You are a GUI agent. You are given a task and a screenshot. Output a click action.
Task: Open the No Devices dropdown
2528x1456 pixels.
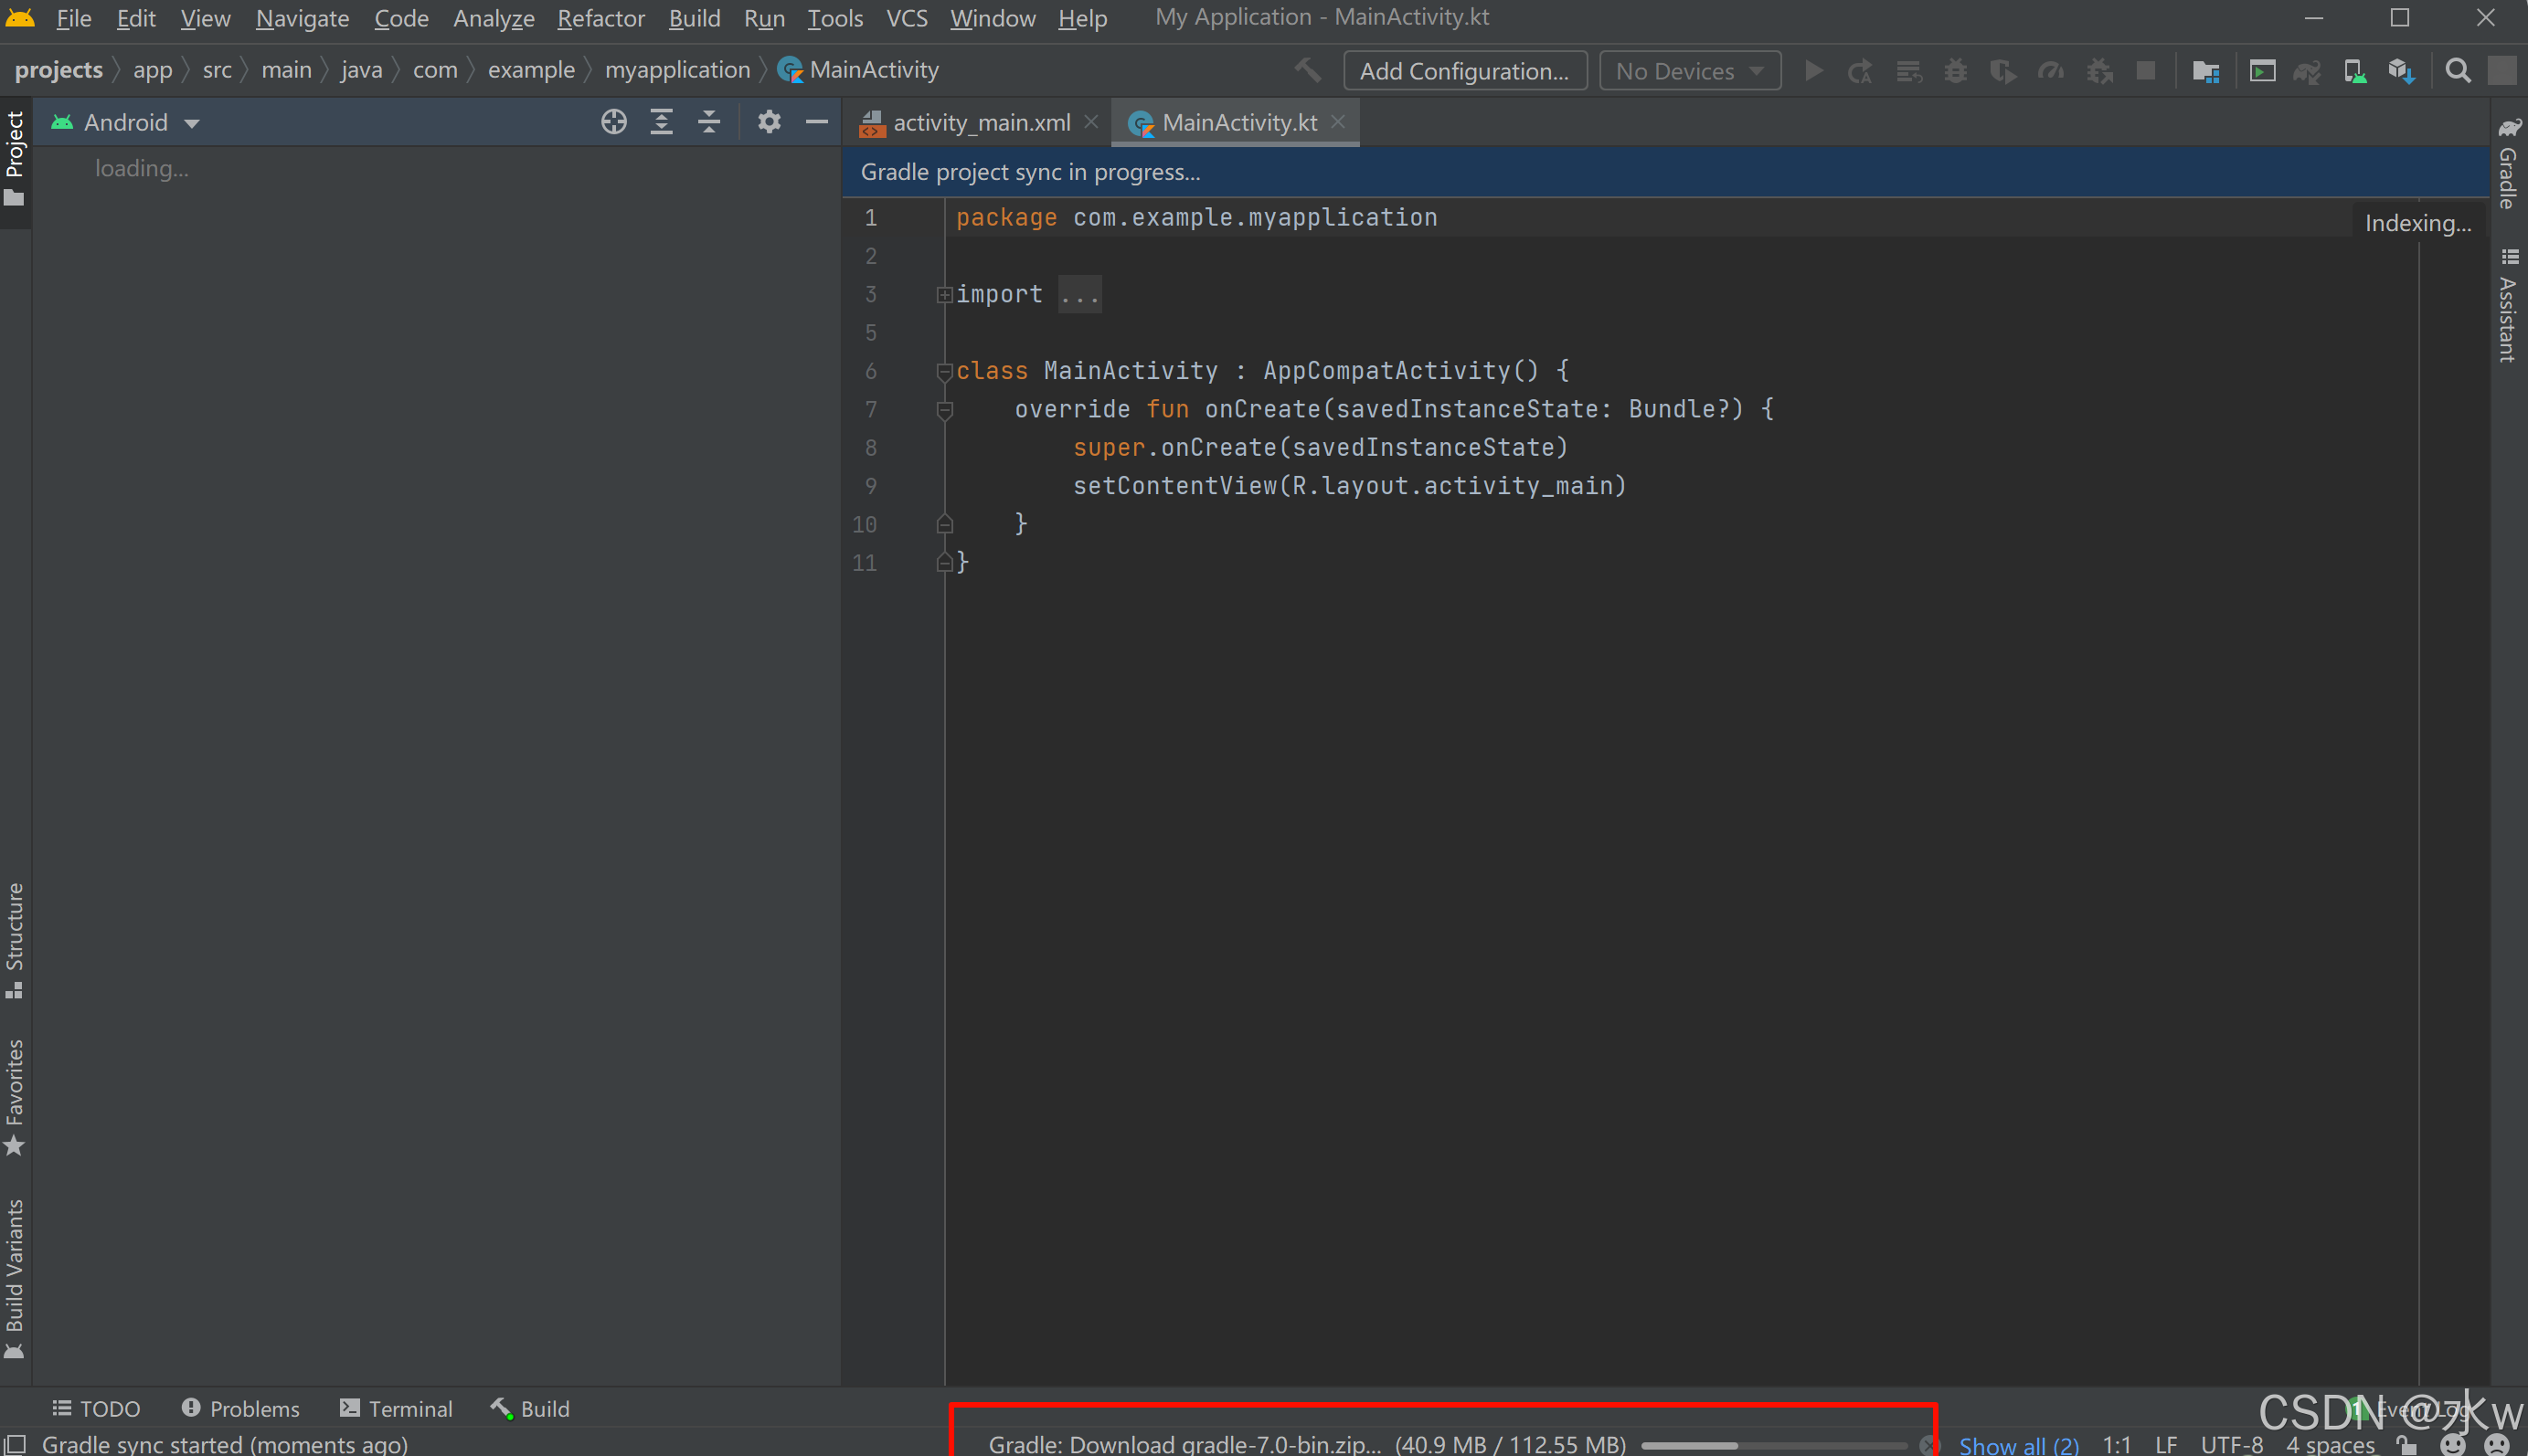pos(1690,71)
